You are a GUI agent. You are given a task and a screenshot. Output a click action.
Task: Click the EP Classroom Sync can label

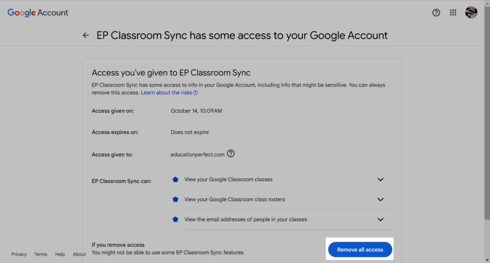click(x=122, y=181)
